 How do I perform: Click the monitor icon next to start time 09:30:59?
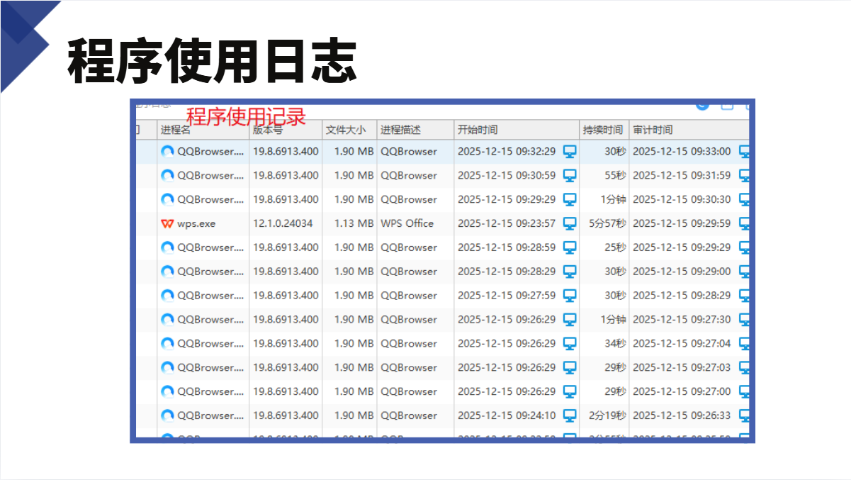[570, 176]
